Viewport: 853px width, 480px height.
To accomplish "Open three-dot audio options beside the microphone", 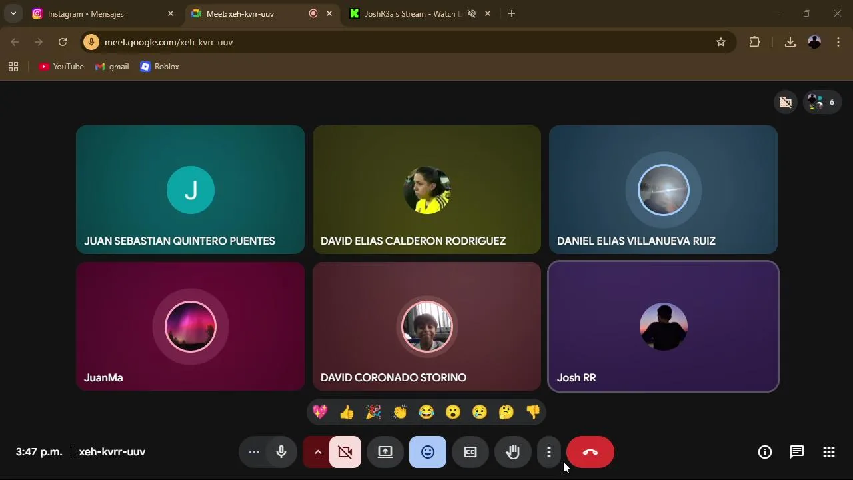I will click(x=254, y=452).
